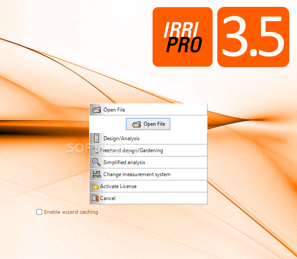297x259 pixels.
Task: Click the Cancel exit door icon
Action: [x=95, y=198]
